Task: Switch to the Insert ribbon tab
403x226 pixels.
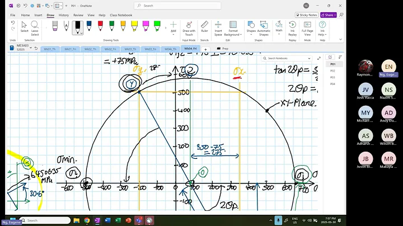Action: 38,15
